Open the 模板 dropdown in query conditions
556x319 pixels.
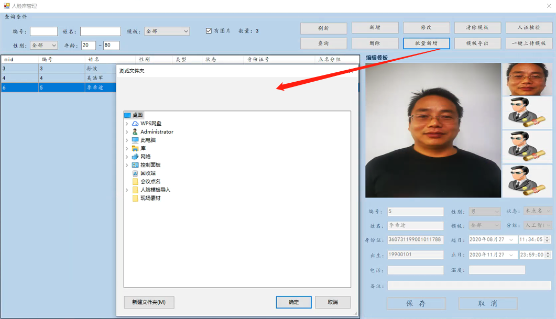tap(167, 31)
